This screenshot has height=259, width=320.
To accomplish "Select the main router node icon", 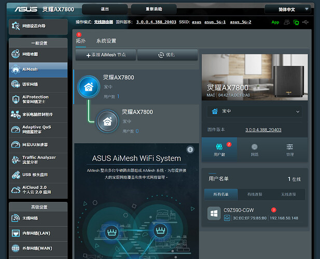I will point(89,87).
